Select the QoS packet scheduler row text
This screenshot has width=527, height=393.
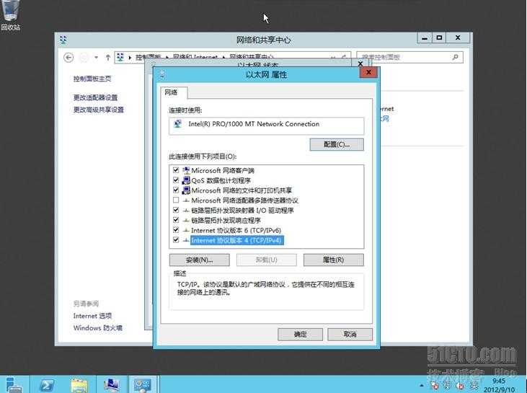coord(221,180)
